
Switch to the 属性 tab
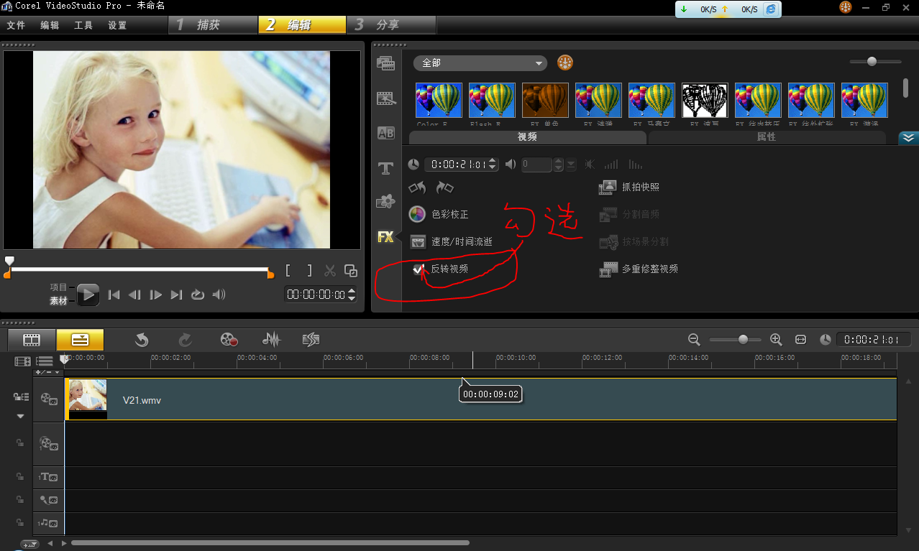(x=767, y=136)
